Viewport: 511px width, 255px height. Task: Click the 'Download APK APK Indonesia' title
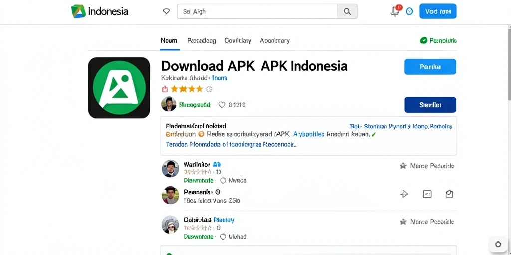(254, 66)
